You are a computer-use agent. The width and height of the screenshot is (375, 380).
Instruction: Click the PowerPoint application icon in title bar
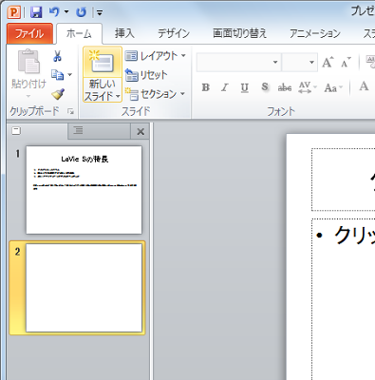point(14,12)
